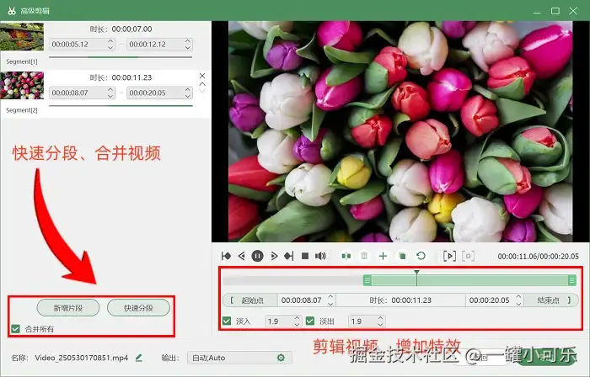590x377 pixels.
Task: Increase Segment[2] start time 00:00:08.07 in list
Action: (110, 89)
